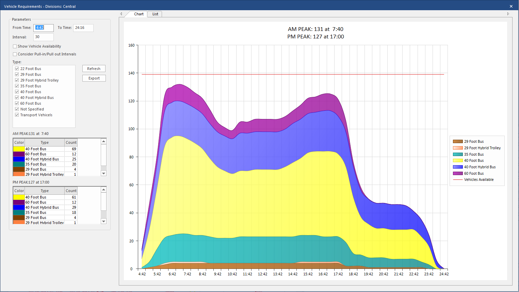Image resolution: width=519 pixels, height=292 pixels.
Task: Click the left tab scroll arrow
Action: coord(121,14)
